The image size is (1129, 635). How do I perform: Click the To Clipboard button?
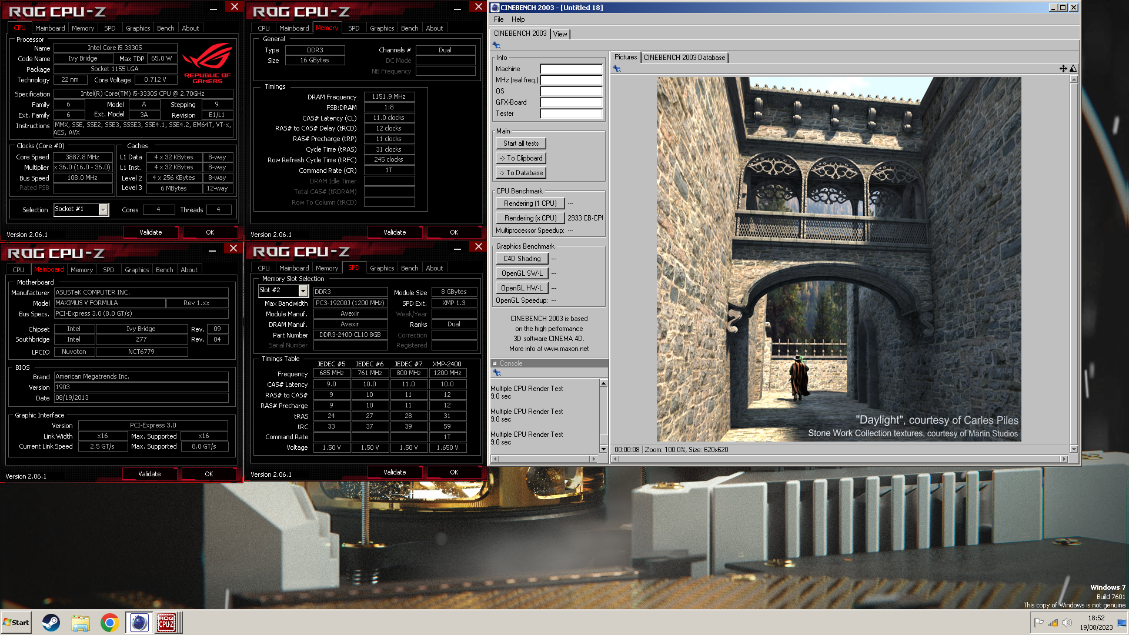click(521, 158)
